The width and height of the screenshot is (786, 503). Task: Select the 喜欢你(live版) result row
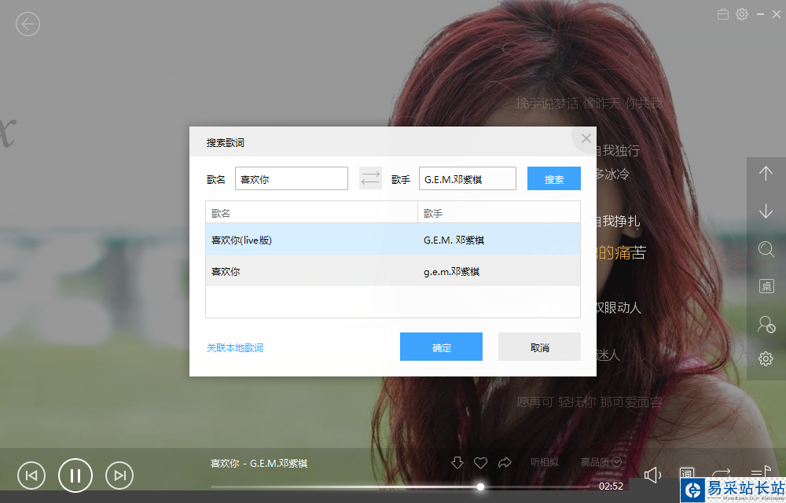click(x=393, y=240)
